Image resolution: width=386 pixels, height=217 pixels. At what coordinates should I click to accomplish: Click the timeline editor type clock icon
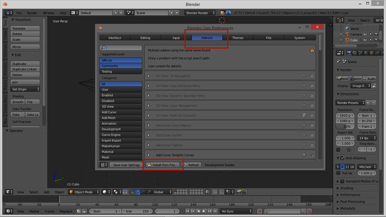(9, 211)
